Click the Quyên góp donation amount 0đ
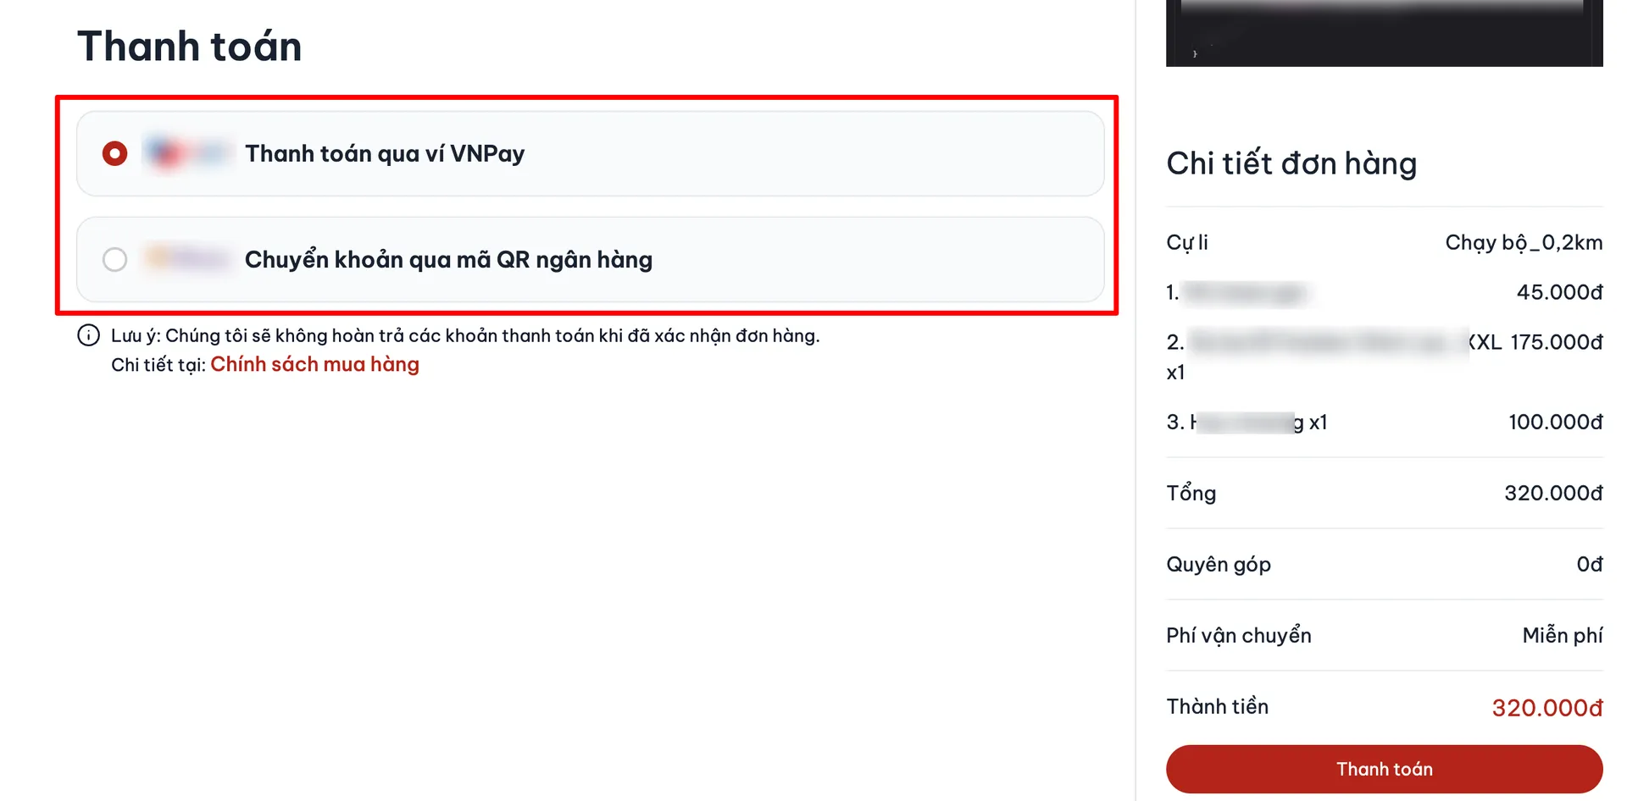Screen dimensions: 1627x801 click(x=1590, y=564)
